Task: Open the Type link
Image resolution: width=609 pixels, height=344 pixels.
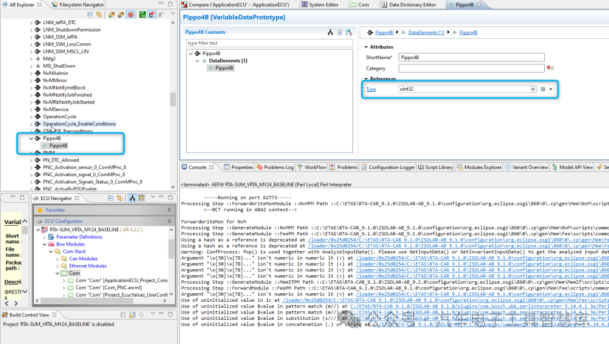Action: [371, 89]
